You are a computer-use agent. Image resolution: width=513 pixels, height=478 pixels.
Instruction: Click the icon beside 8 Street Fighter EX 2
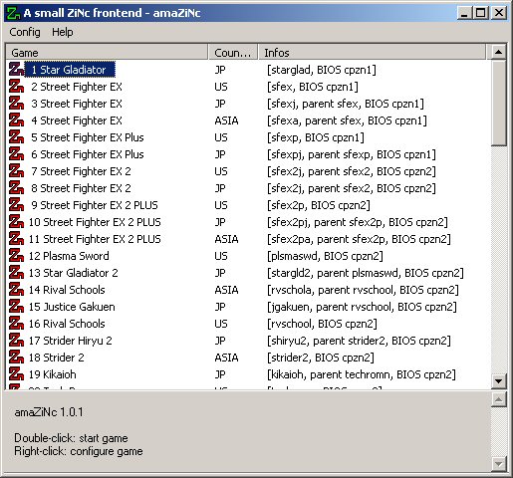click(16, 188)
